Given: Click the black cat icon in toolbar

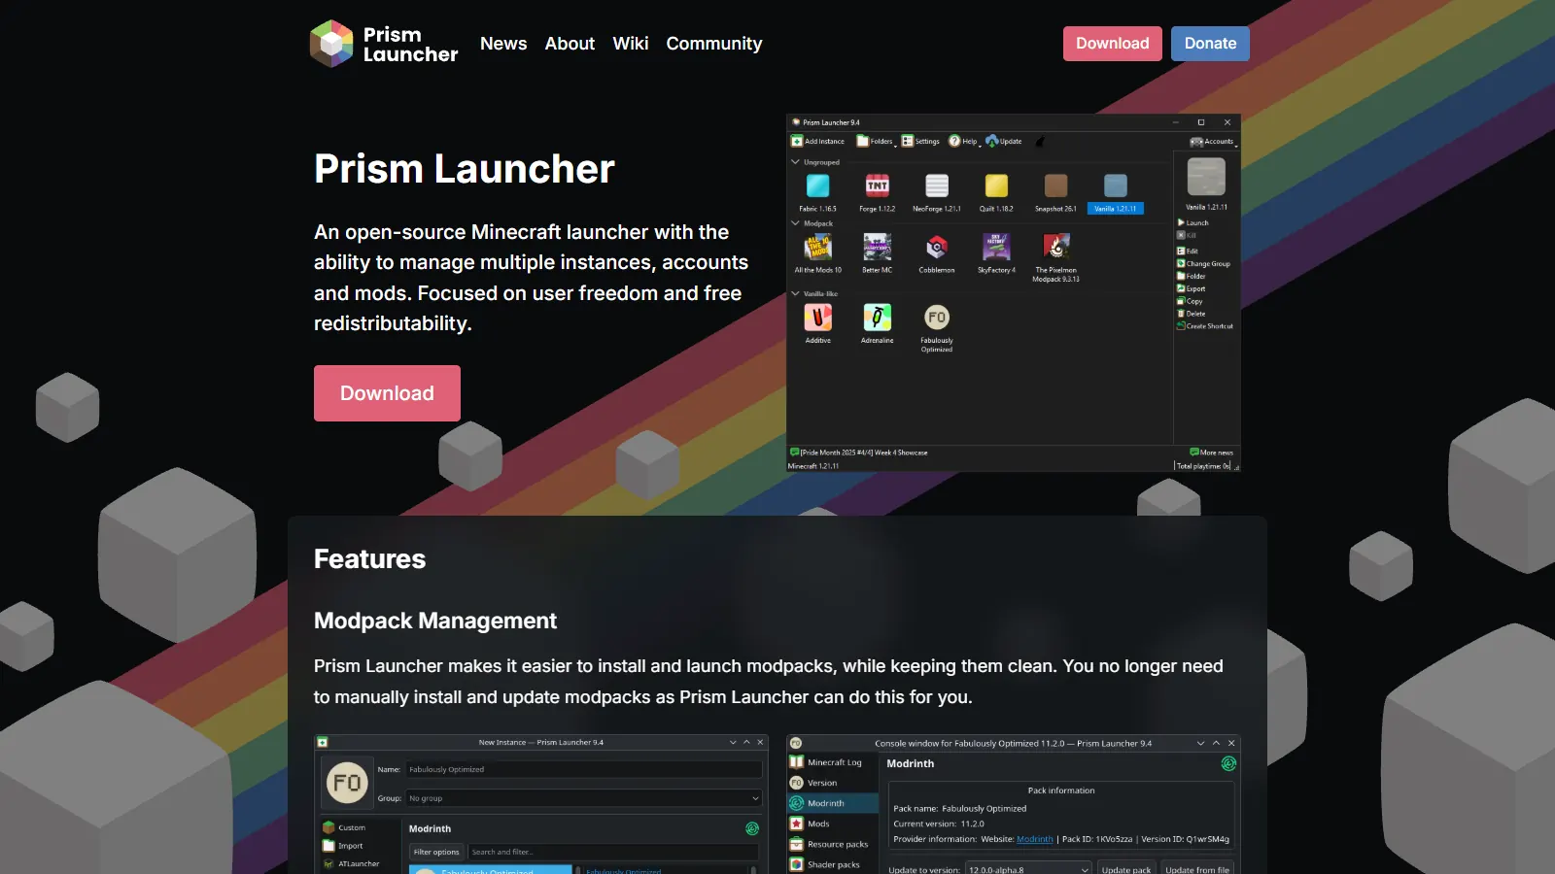Looking at the screenshot, I should 1040,141.
